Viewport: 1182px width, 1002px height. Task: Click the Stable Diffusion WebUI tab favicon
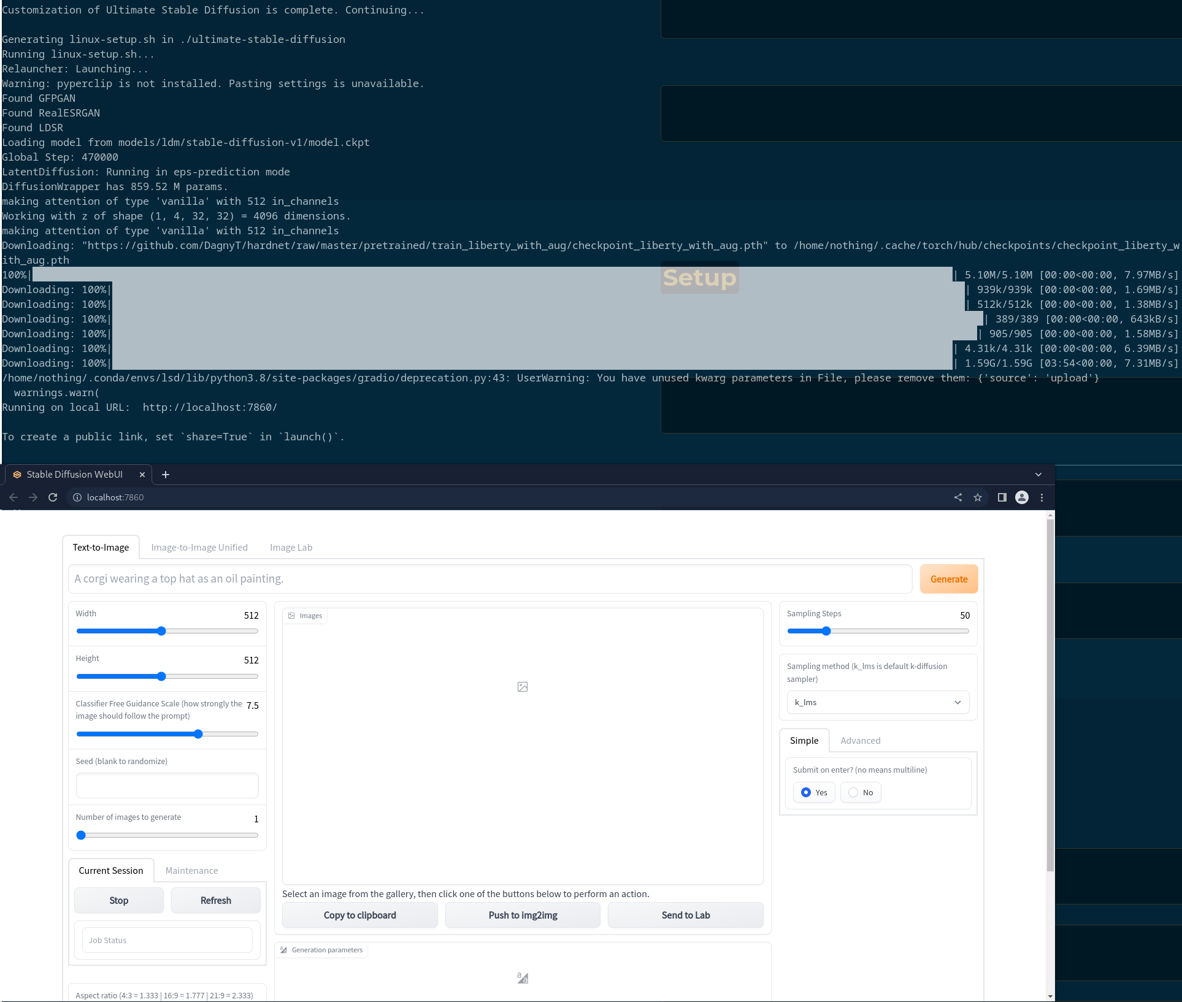(17, 475)
